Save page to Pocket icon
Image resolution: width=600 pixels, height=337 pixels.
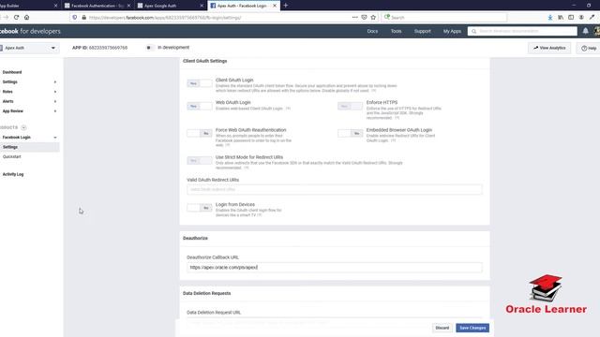tap(364, 18)
